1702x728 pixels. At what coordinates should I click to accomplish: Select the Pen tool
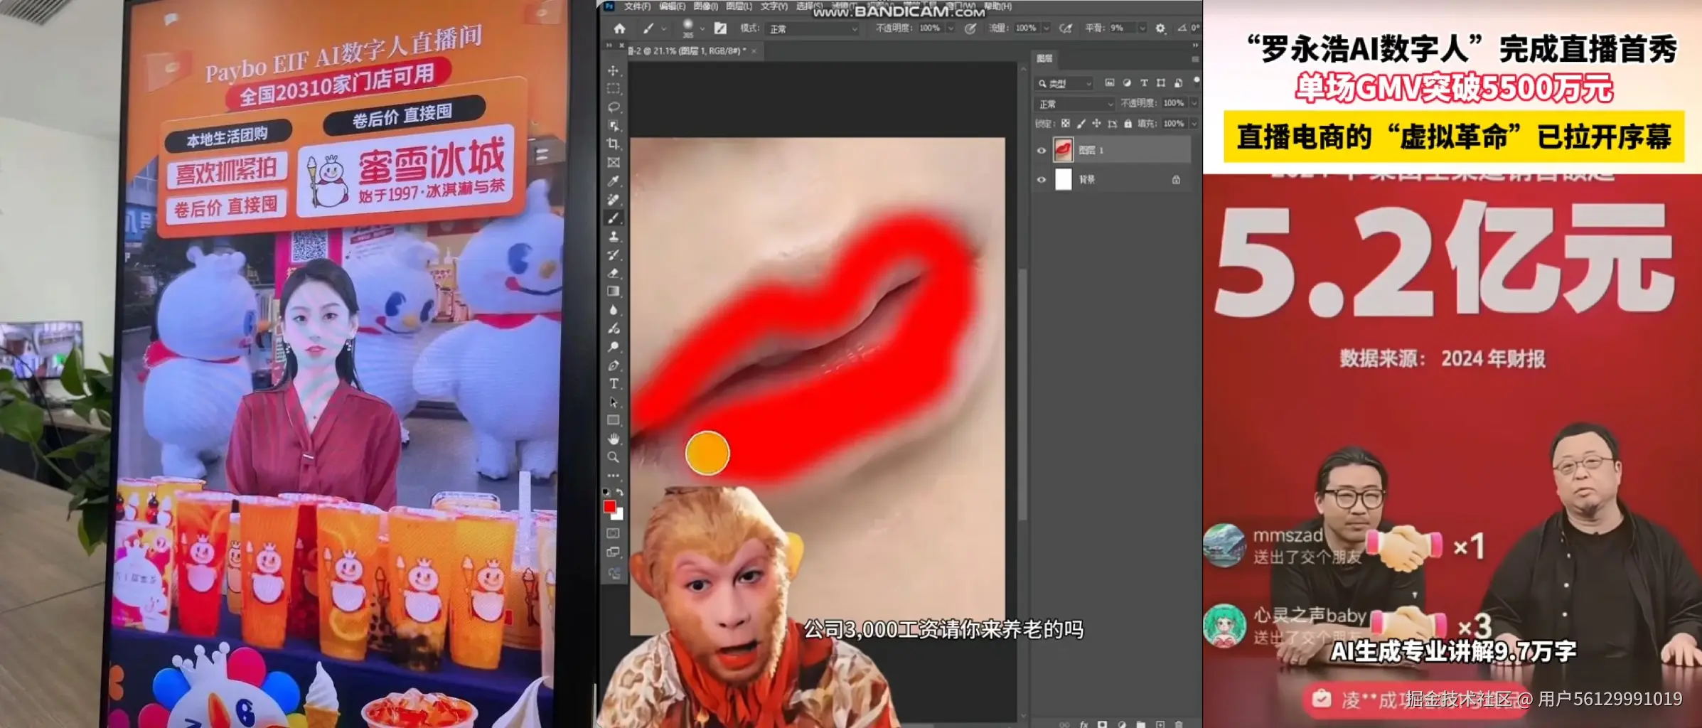(x=613, y=365)
